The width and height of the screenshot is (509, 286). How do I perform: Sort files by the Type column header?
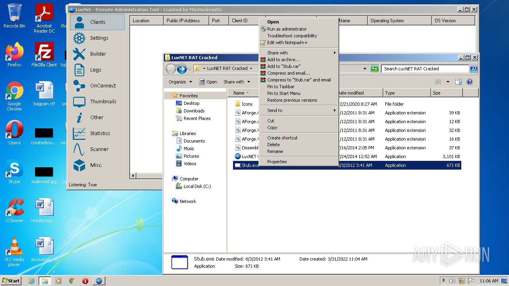click(x=407, y=93)
